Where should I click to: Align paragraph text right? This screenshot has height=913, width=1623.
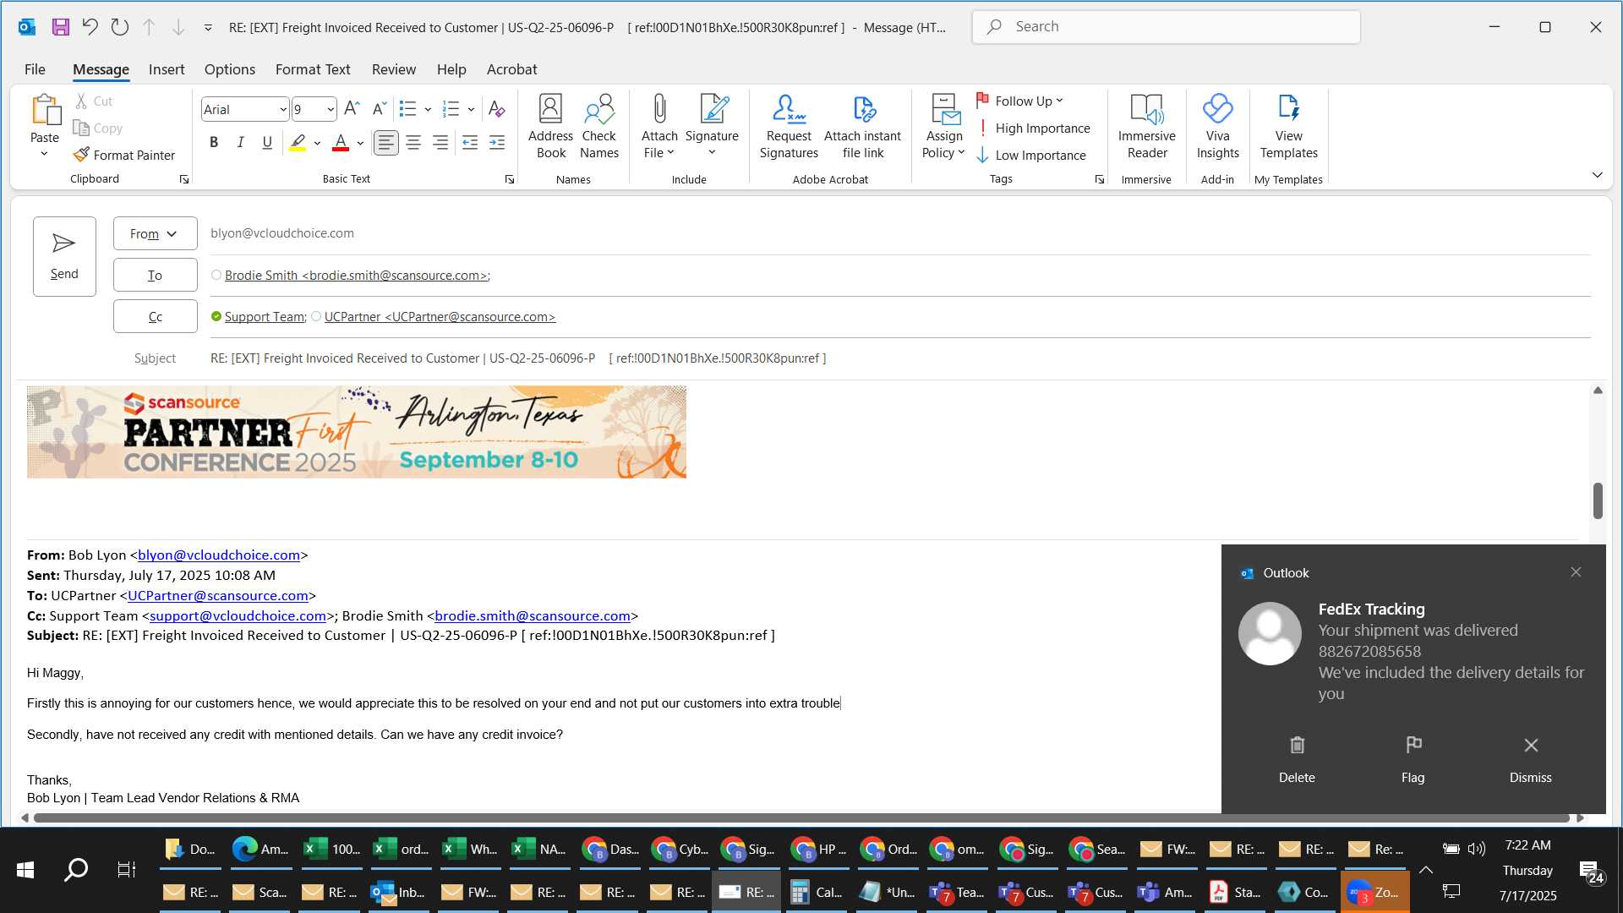(x=440, y=143)
